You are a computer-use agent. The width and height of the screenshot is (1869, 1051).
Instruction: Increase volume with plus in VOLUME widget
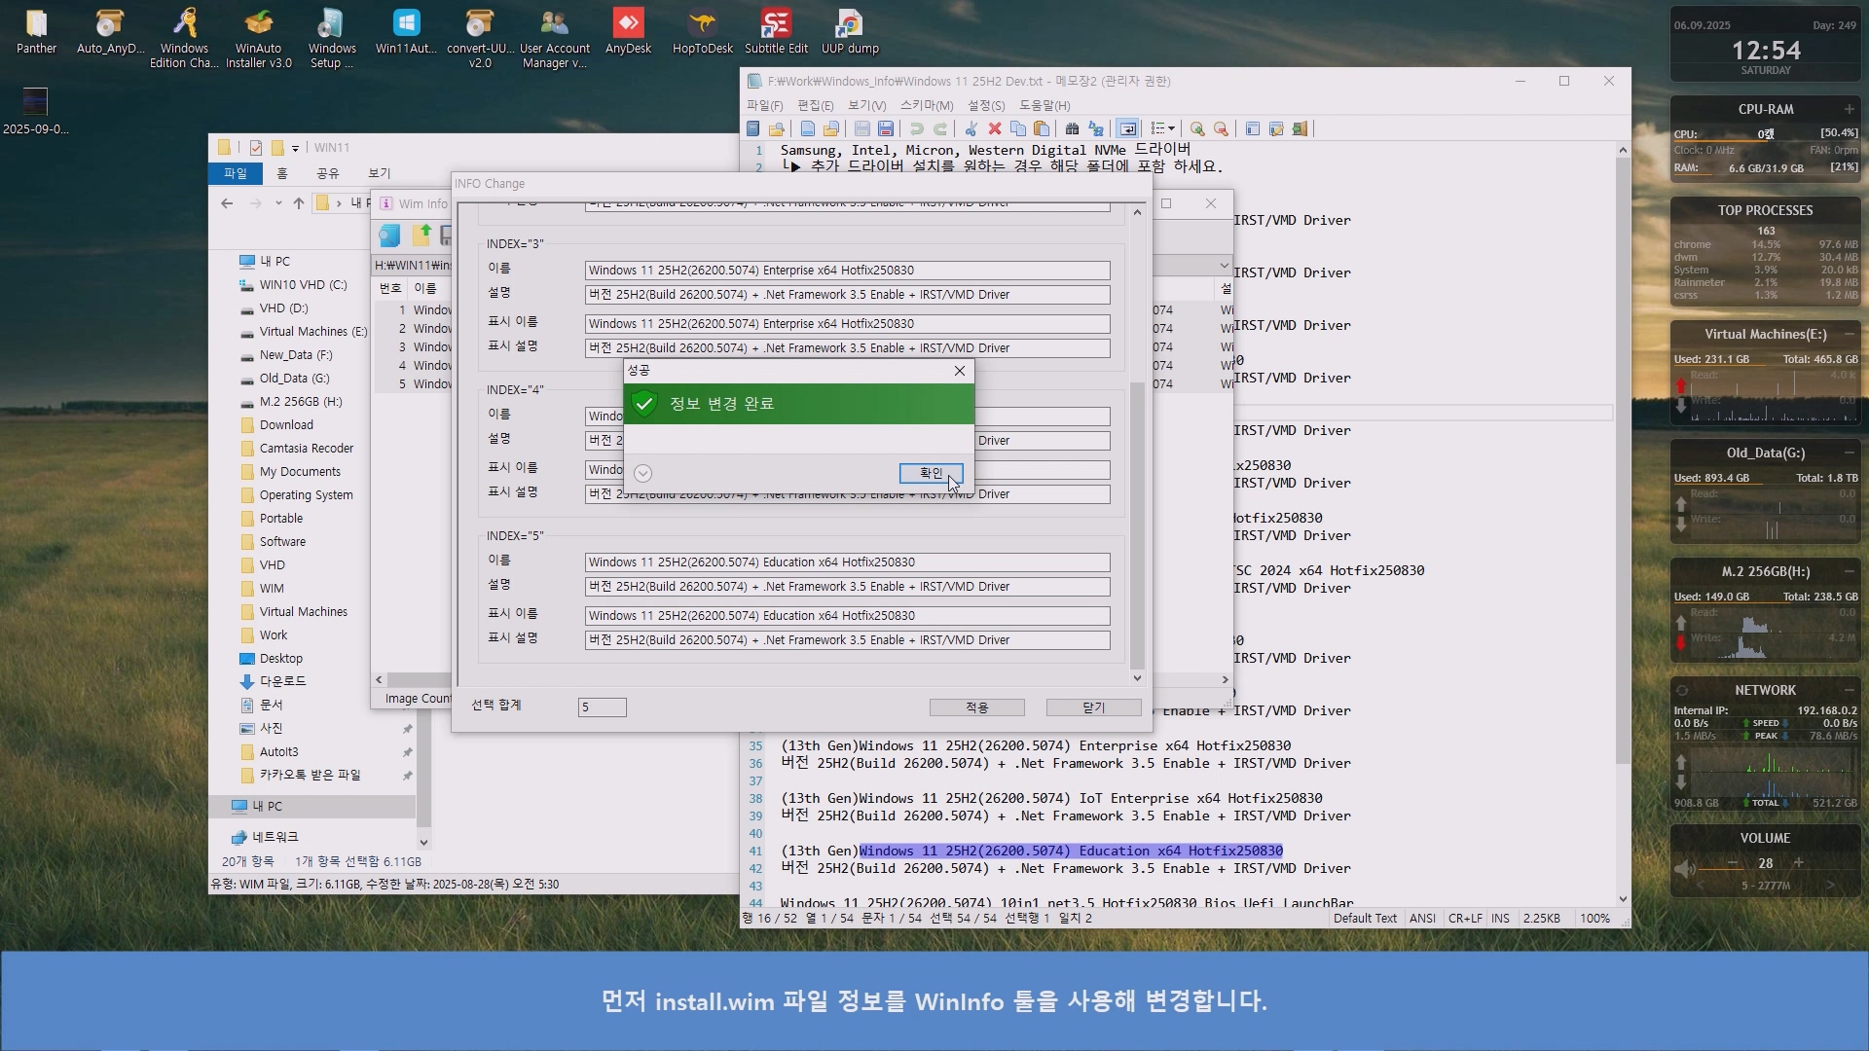(x=1798, y=862)
